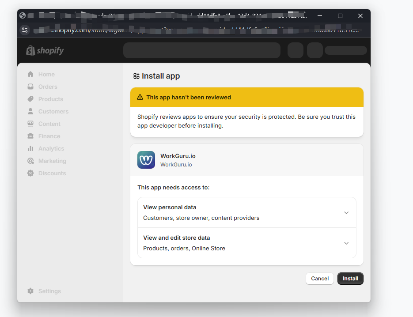This screenshot has height=317, width=413.
Task: Go to Home in sidebar
Action: [46, 74]
